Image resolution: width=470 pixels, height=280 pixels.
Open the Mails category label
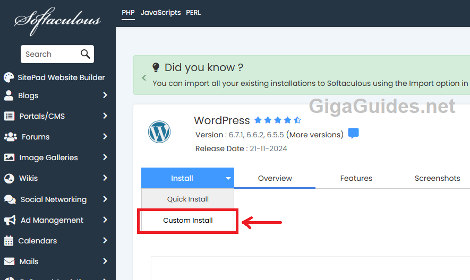click(29, 261)
